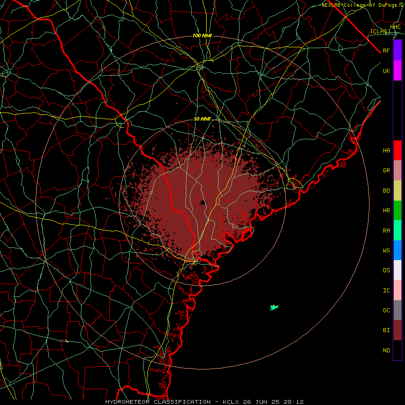405x405 pixels.
Task: Click the HR dark green color swatch
Action: coord(397,210)
